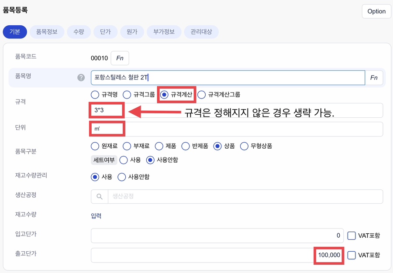The width and height of the screenshot is (393, 273).
Task: Click the 단위 input field showing ㎡
Action: [x=237, y=129]
